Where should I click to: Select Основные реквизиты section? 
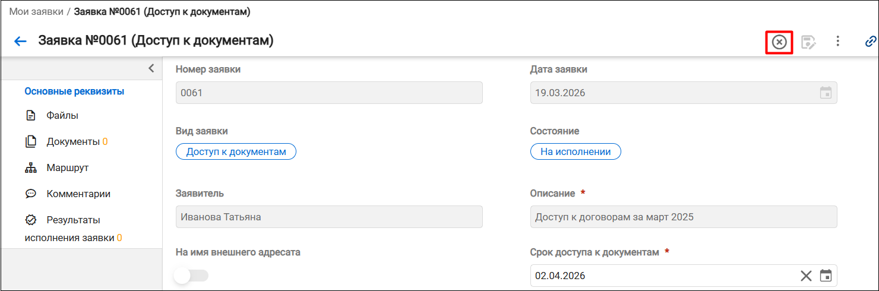pos(74,91)
